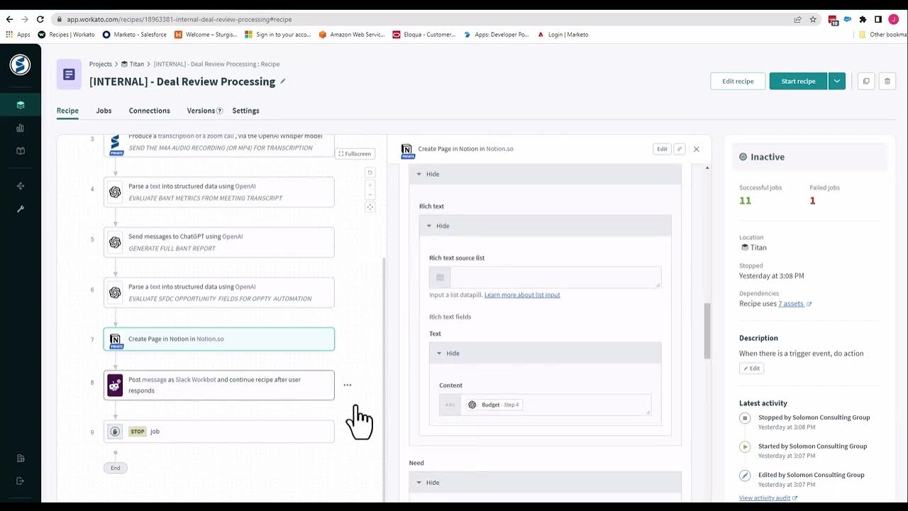The image size is (908, 511).
Task: Click the Edit recipe button
Action: [738, 81]
